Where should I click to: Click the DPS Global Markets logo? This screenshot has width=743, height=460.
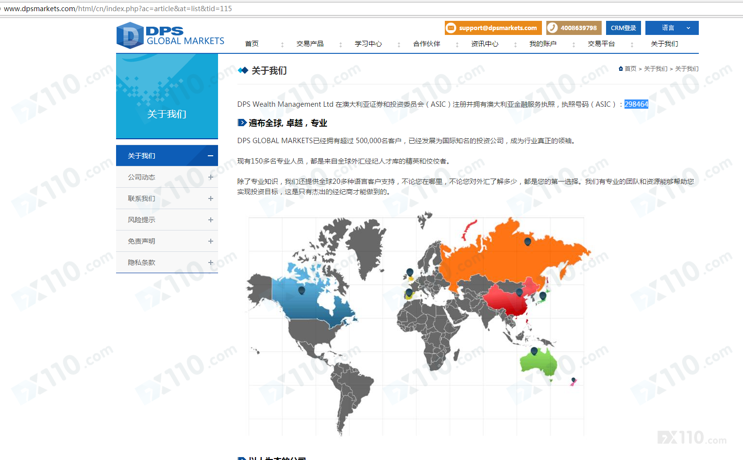point(170,35)
